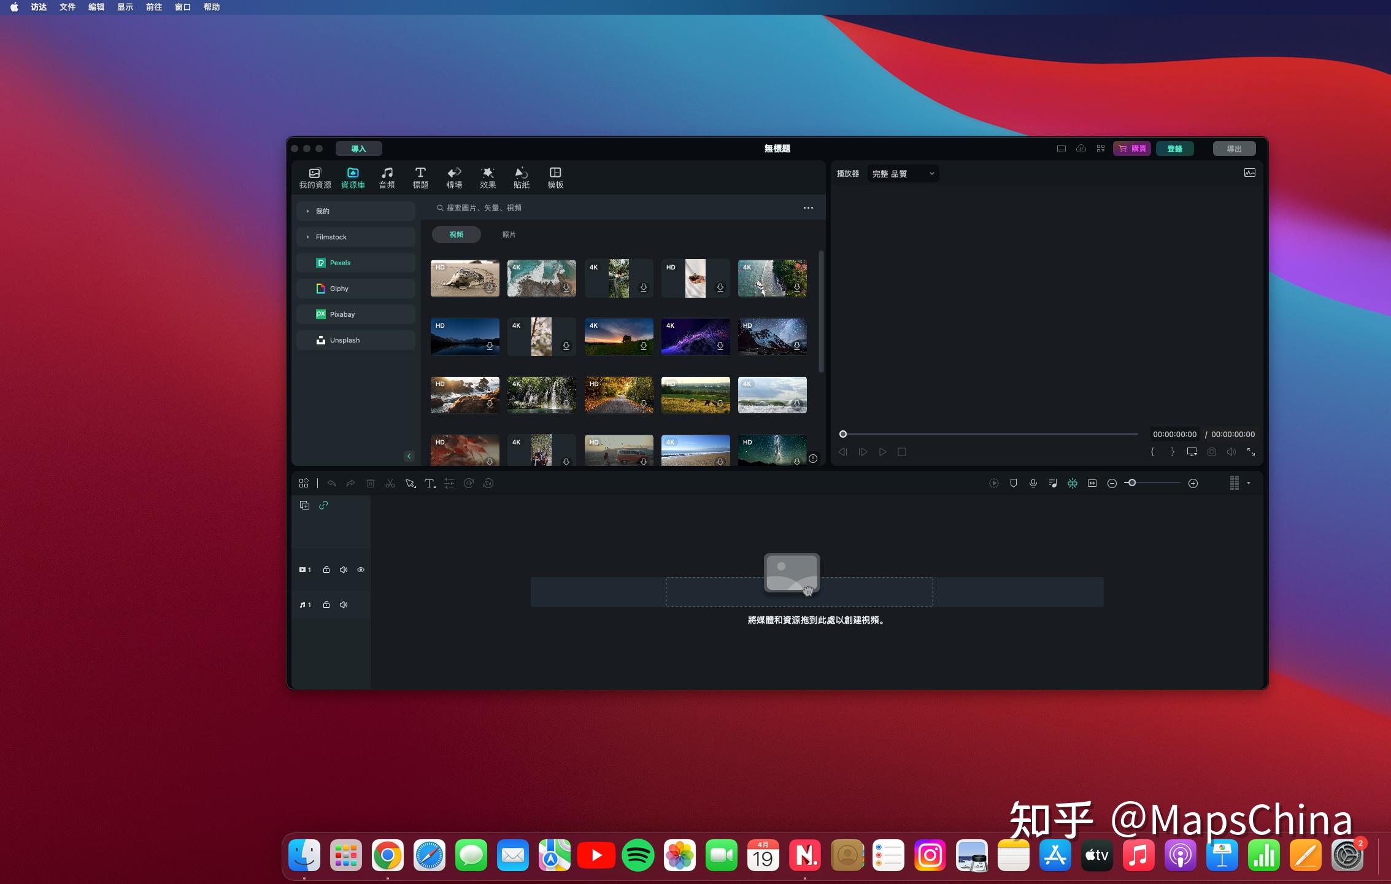Mute audio track 1 speaker
The height and width of the screenshot is (884, 1391).
344,605
